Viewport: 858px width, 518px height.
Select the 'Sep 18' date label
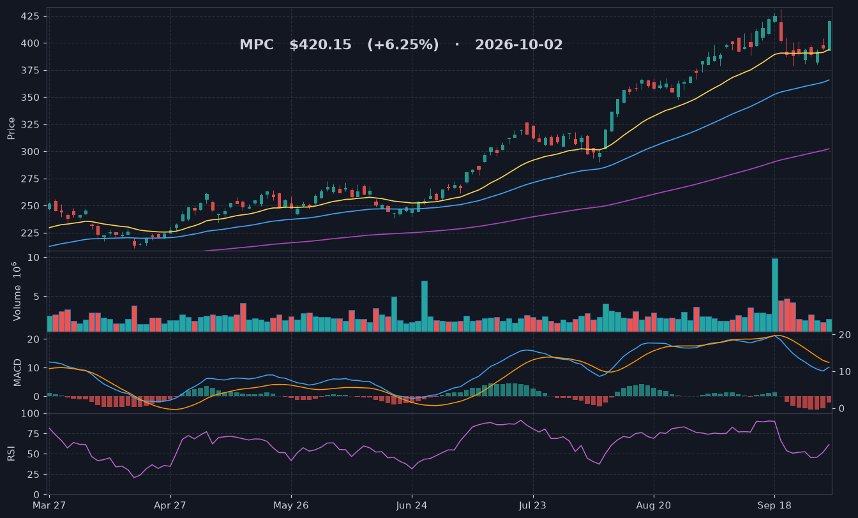(774, 505)
